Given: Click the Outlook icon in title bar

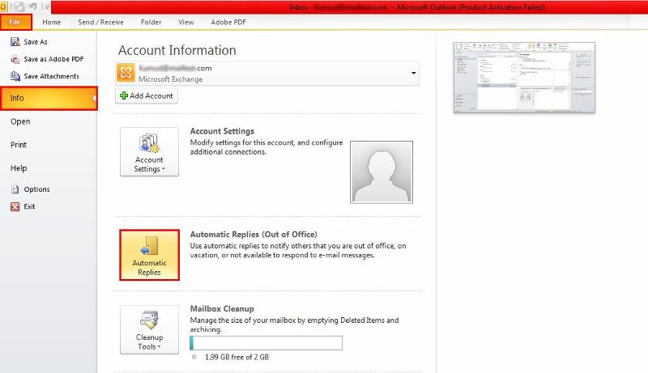Looking at the screenshot, I should point(3,7).
